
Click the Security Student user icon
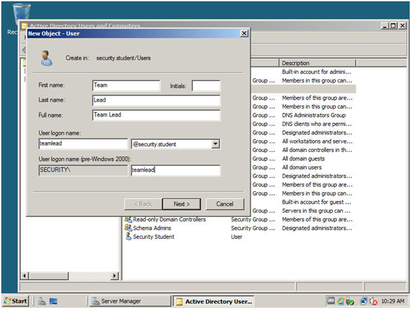coord(128,236)
